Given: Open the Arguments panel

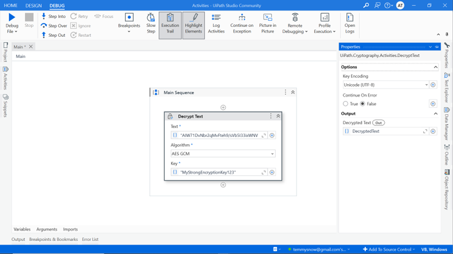Looking at the screenshot, I should pyautogui.click(x=47, y=229).
